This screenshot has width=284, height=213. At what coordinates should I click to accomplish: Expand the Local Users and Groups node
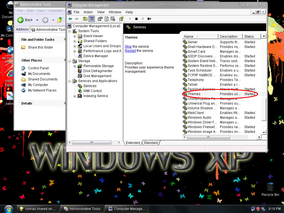point(75,46)
